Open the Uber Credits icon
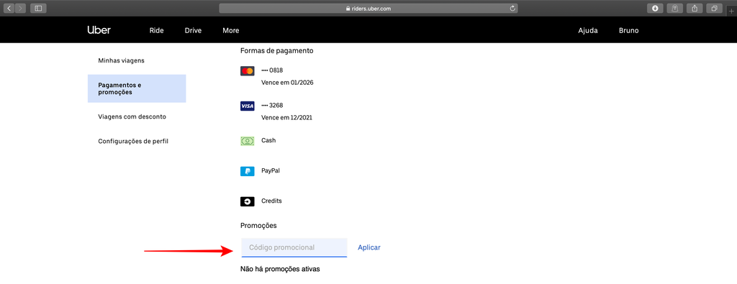 click(x=248, y=201)
